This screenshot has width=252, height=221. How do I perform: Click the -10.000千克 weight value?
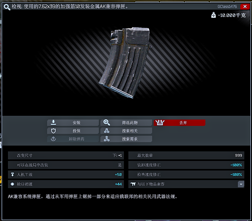point(231,15)
